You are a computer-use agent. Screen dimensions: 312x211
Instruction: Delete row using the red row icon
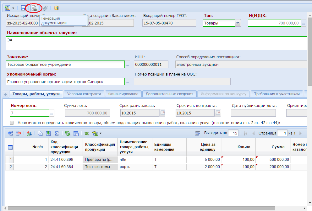pos(18,133)
